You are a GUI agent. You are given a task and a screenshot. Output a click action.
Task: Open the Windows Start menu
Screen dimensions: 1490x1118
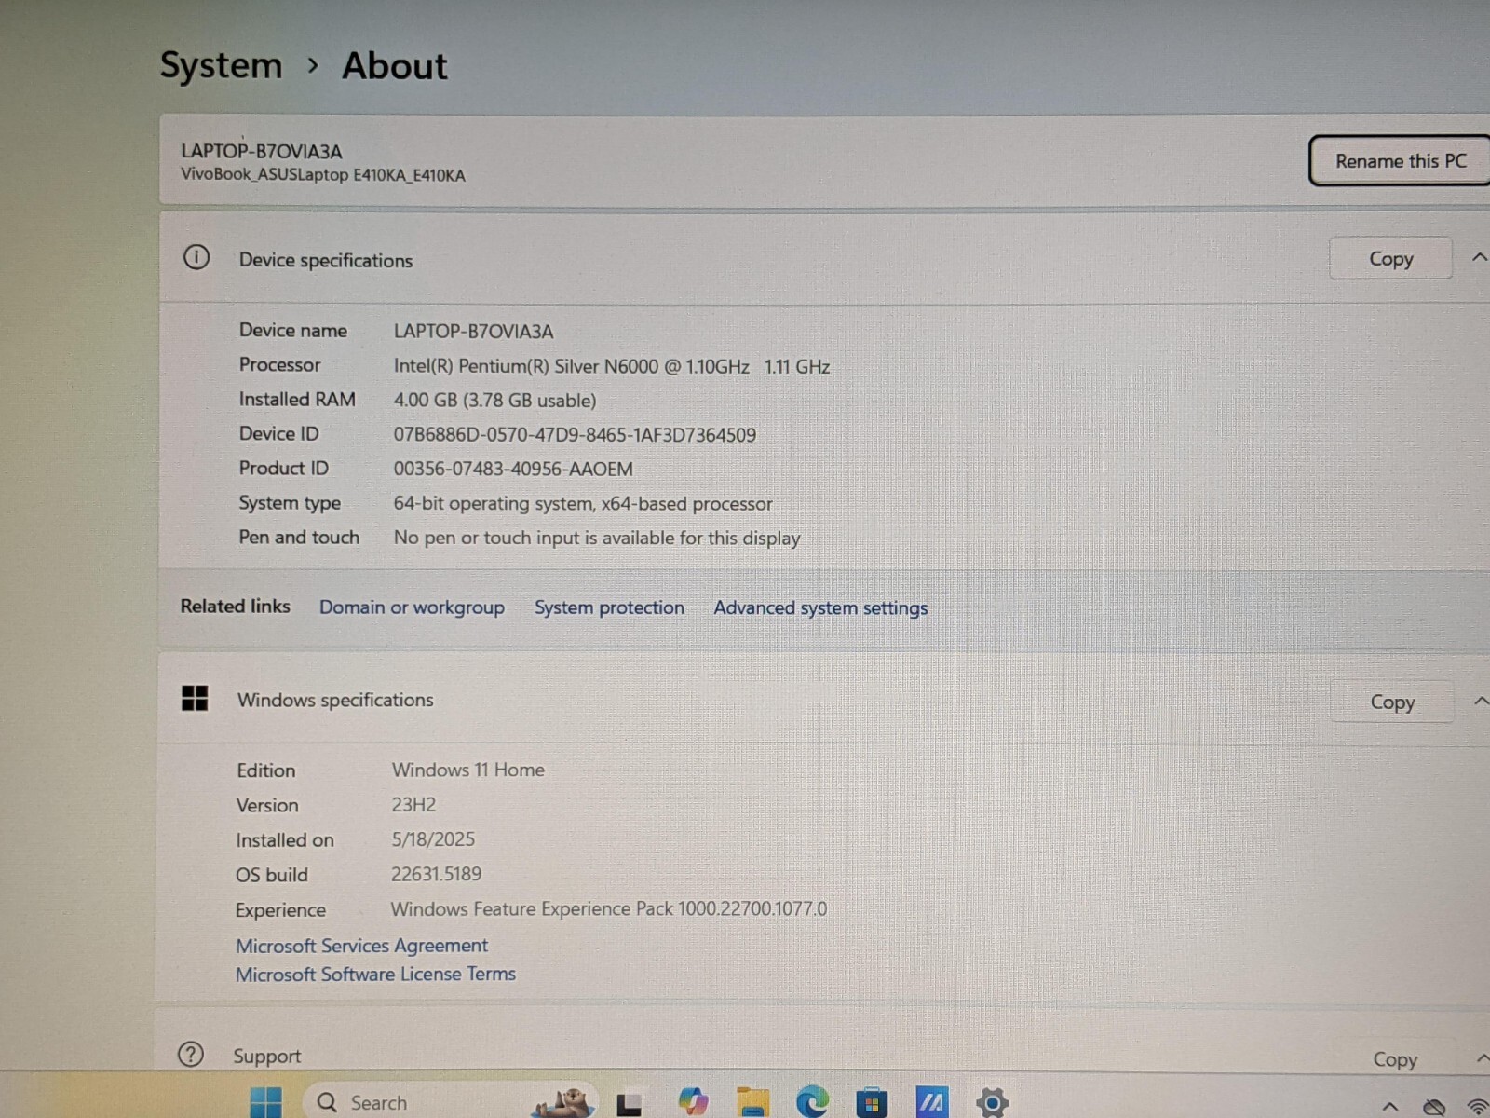266,1103
